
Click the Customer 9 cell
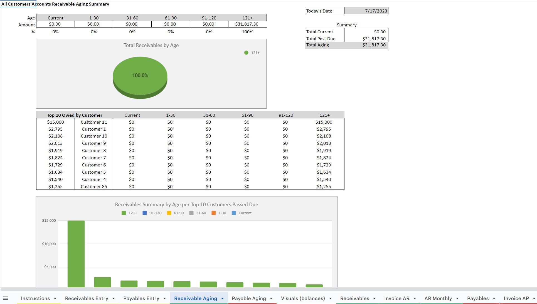94,143
